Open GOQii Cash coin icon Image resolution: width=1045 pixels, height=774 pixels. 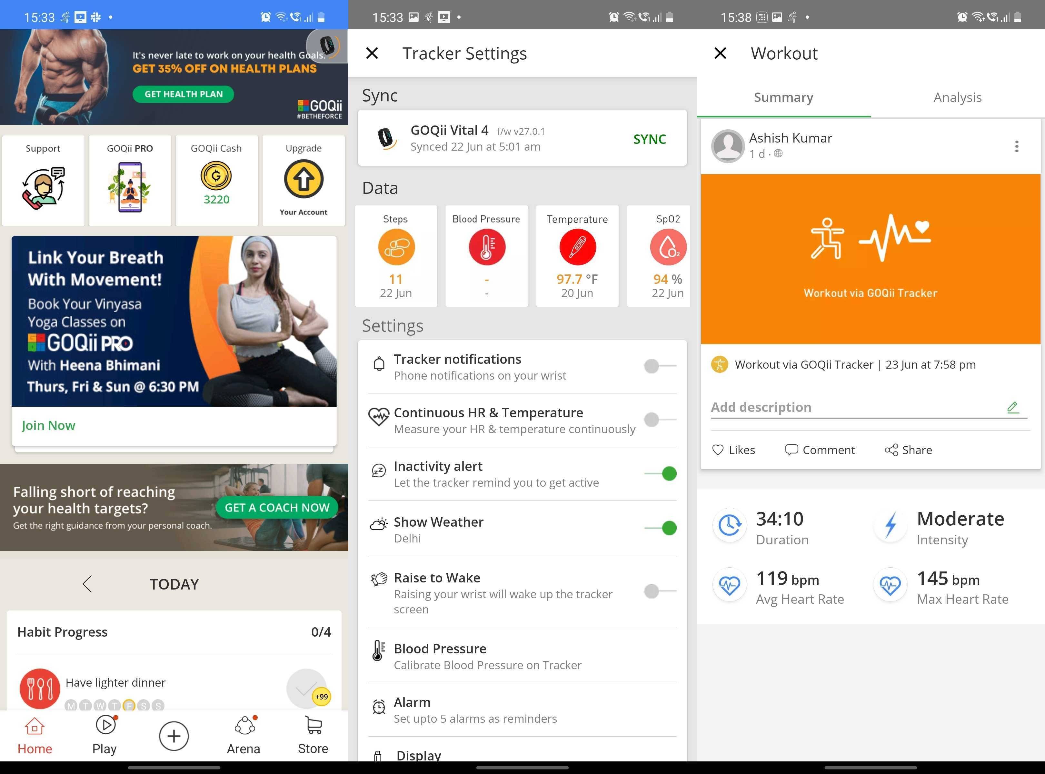click(216, 176)
